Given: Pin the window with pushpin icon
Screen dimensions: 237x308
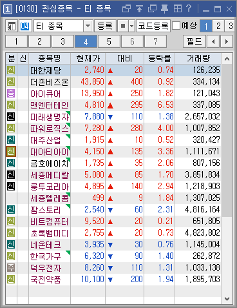Looking at the screenshot, I should coord(165,9).
